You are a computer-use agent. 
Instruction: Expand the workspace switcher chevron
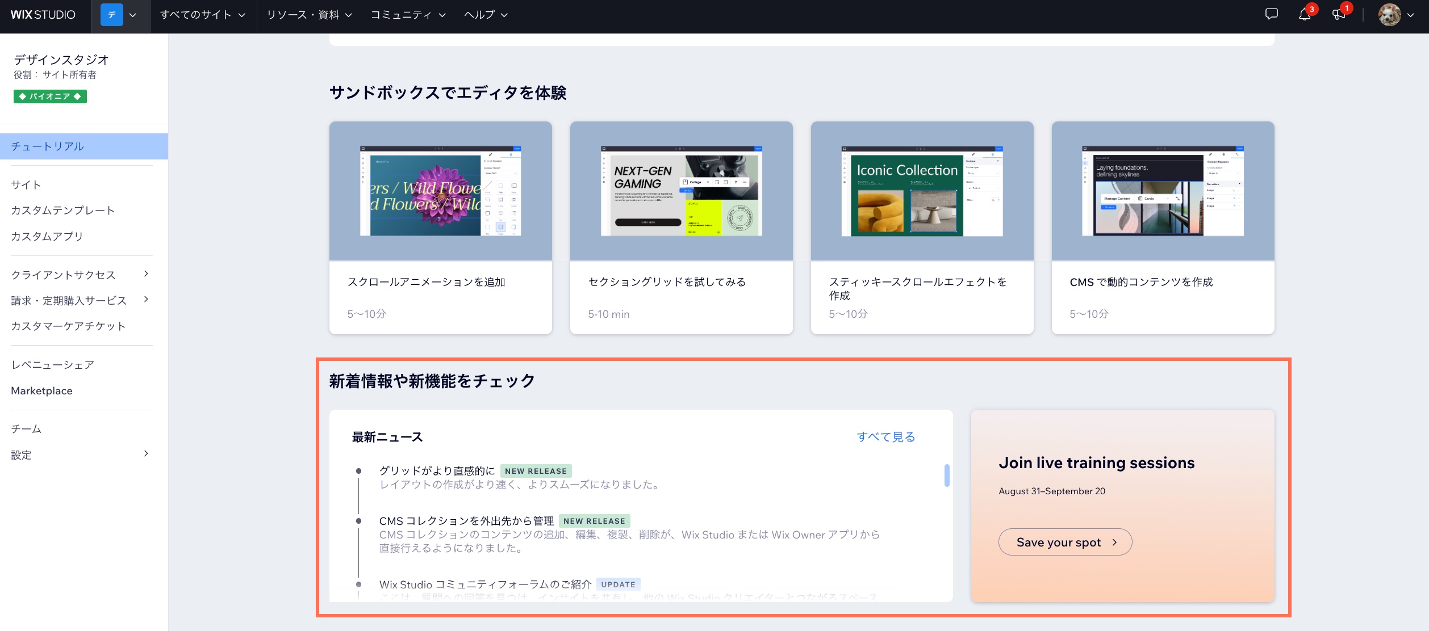pos(133,15)
